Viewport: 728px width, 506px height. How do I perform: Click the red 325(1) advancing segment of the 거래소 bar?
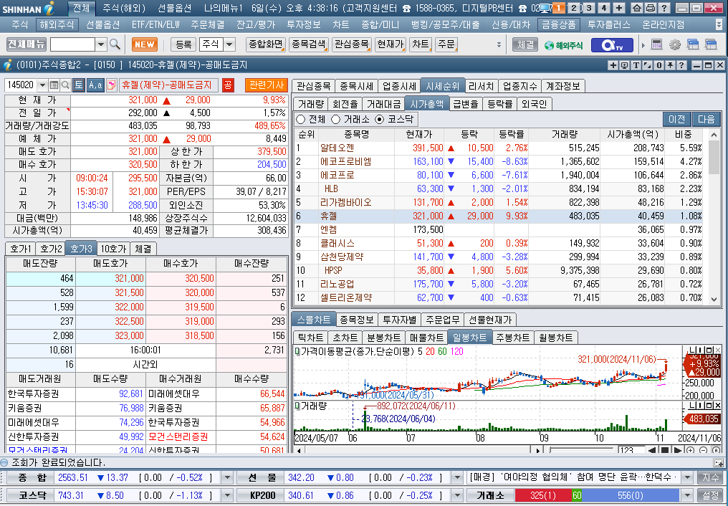coord(542,495)
